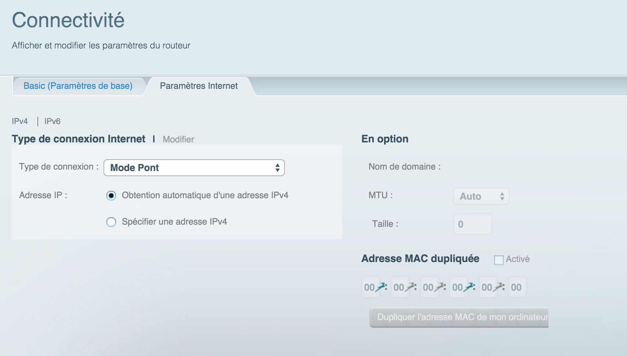Click the Modifier link
This screenshot has width=627, height=356.
pos(178,139)
